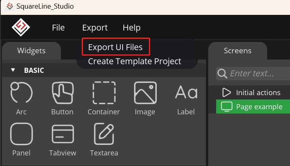Open the Help menu
The height and width of the screenshot is (166, 290).
(x=132, y=28)
